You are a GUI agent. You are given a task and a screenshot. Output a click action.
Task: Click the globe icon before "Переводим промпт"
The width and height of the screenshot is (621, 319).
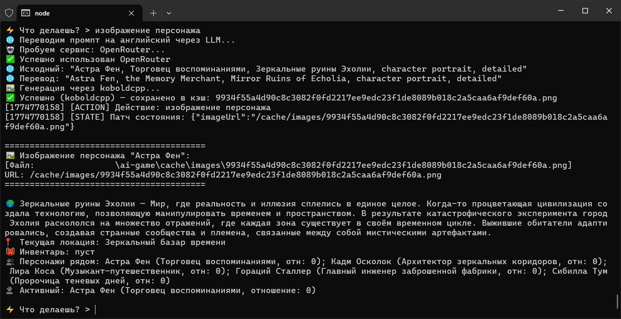point(10,40)
